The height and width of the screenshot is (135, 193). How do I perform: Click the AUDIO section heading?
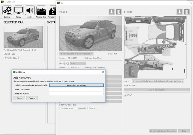(x=128, y=96)
